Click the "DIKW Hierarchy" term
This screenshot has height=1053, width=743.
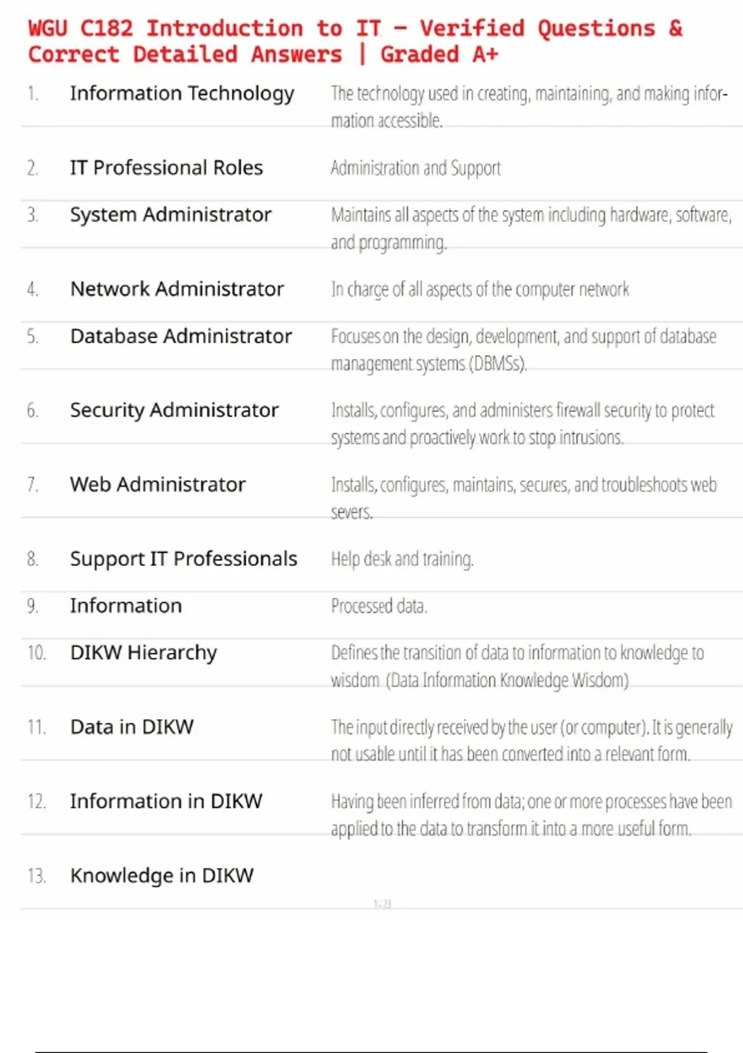[143, 653]
